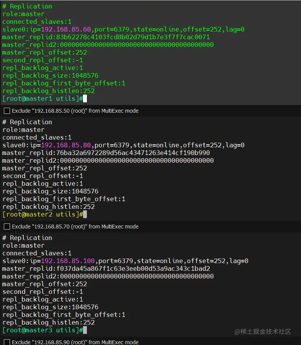Click slave IP 192.168.85.100 in master3 pane
This screenshot has width=301, height=345.
[68, 261]
